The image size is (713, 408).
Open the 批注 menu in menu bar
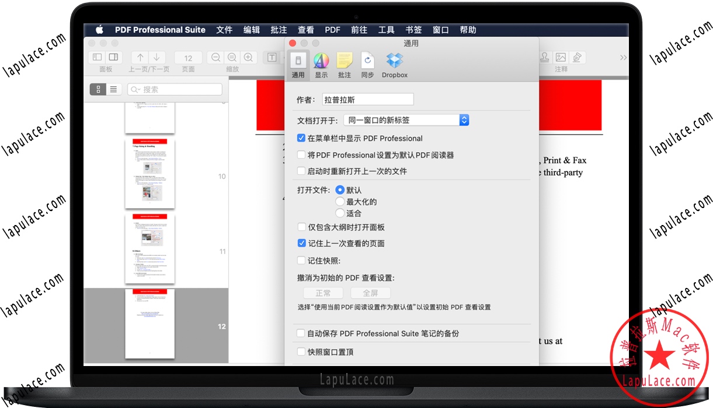click(279, 30)
